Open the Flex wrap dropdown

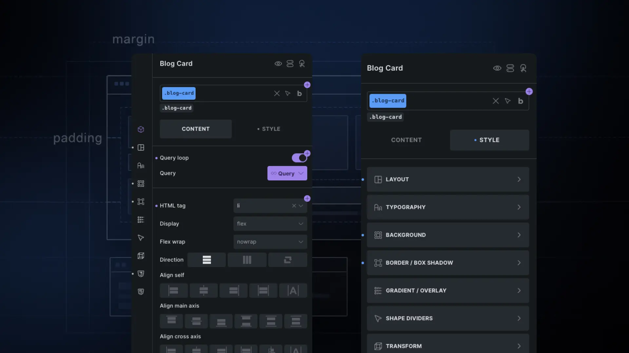[270, 242]
